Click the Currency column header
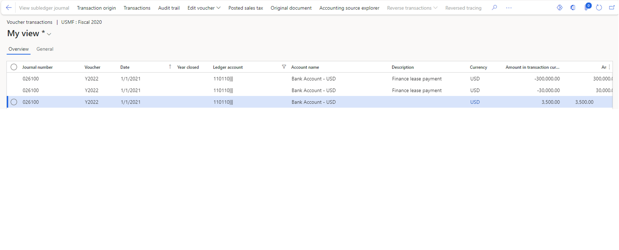The image size is (619, 250). (478, 67)
